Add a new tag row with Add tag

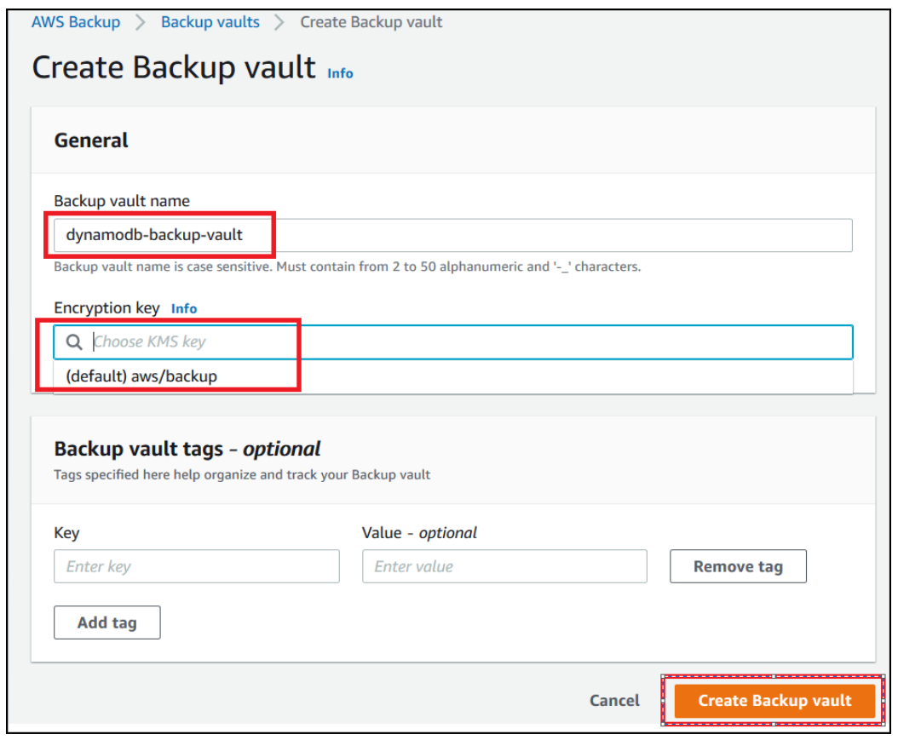107,622
